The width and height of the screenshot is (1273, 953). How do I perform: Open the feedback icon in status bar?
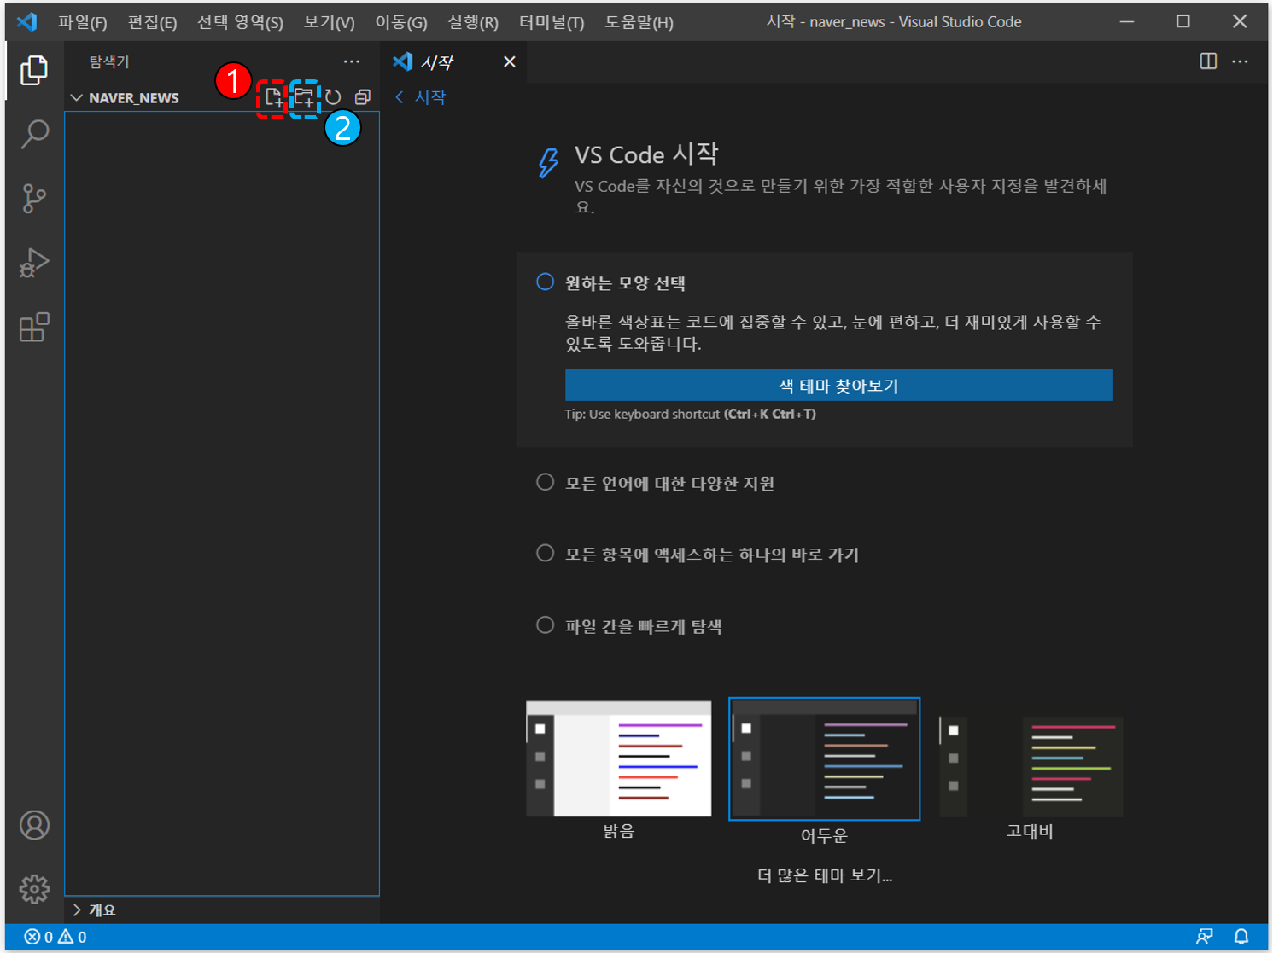pos(1205,937)
